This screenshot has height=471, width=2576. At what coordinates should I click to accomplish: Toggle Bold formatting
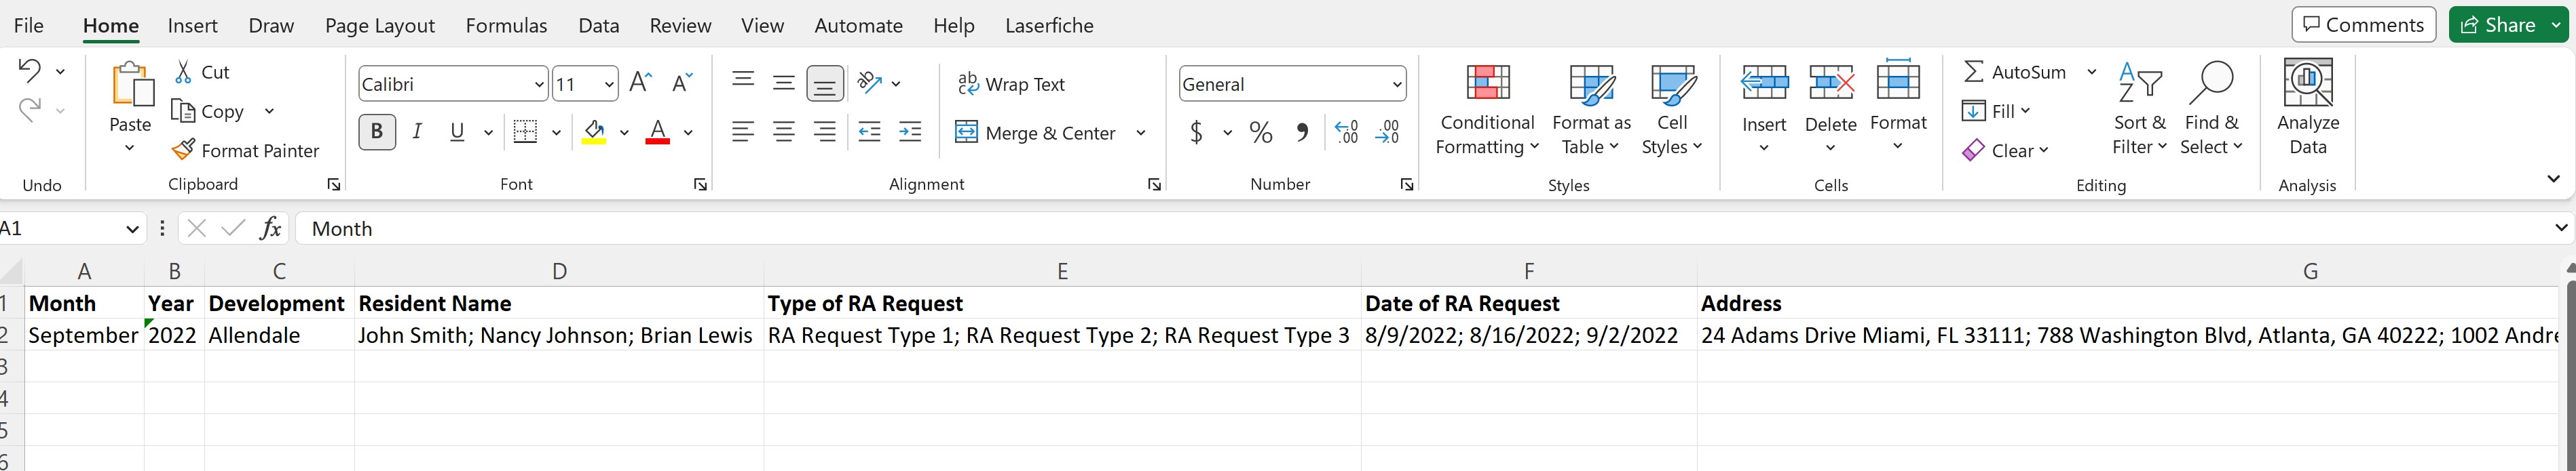(377, 131)
